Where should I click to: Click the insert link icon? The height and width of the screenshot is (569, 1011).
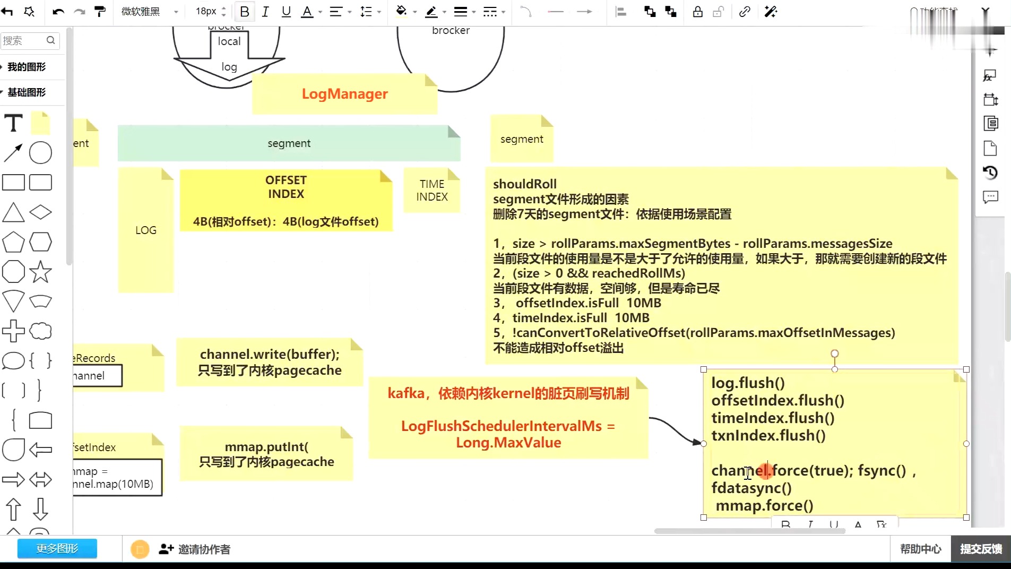[745, 12]
